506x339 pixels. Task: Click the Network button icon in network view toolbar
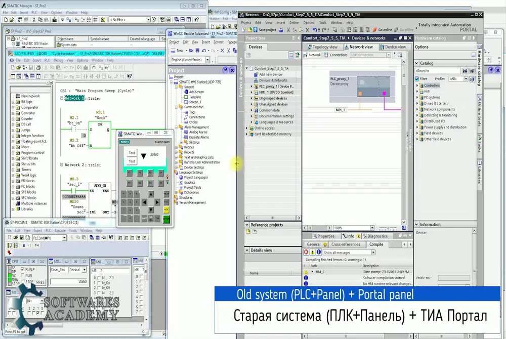click(312, 55)
